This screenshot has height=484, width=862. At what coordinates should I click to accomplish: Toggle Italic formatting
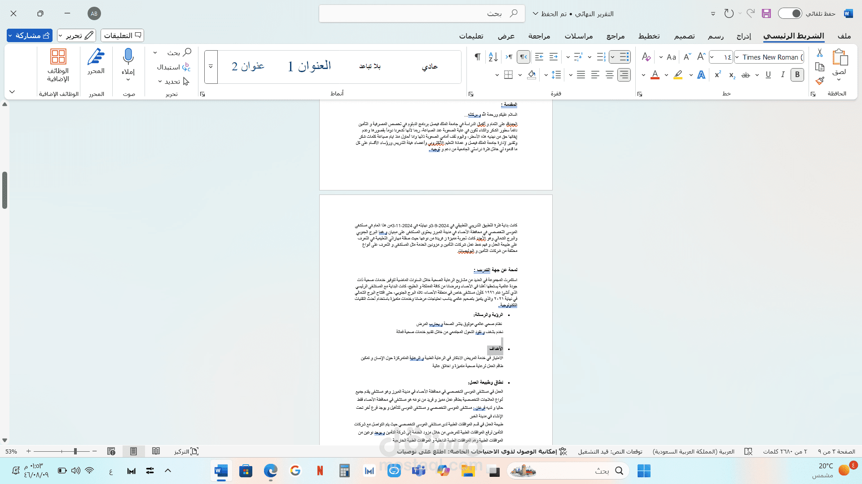783,75
